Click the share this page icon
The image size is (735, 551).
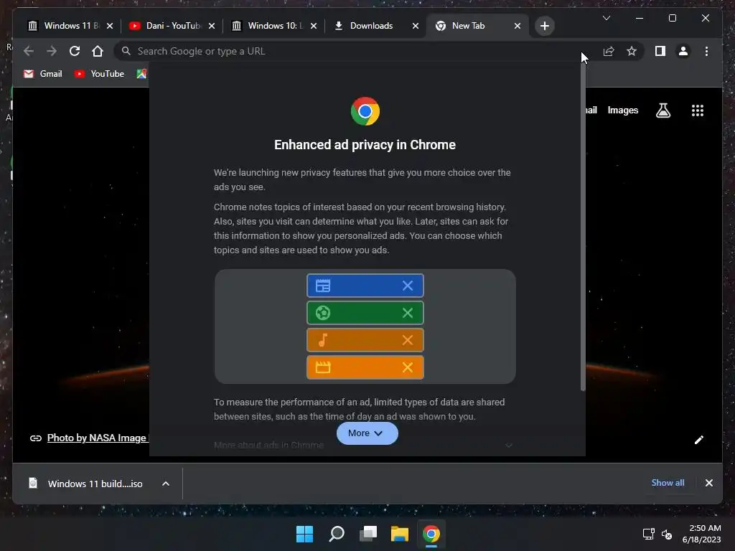pyautogui.click(x=609, y=51)
